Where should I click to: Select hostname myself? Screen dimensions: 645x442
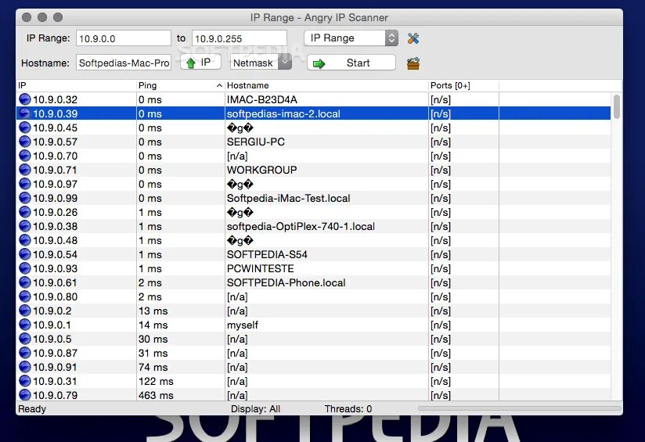(x=243, y=325)
